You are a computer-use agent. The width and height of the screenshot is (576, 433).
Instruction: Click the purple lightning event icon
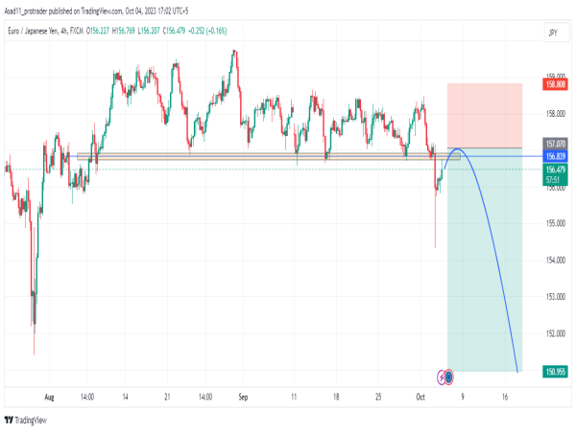[x=442, y=376]
